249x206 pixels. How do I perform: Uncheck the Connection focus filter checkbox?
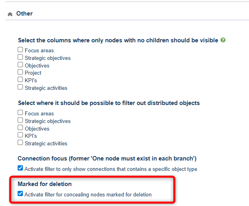click(x=20, y=168)
